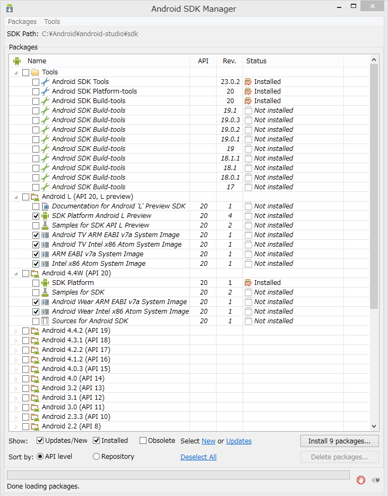Click the Documentation for Android 'L' icon
Viewport: 388px width, 496px height.
tap(45, 207)
